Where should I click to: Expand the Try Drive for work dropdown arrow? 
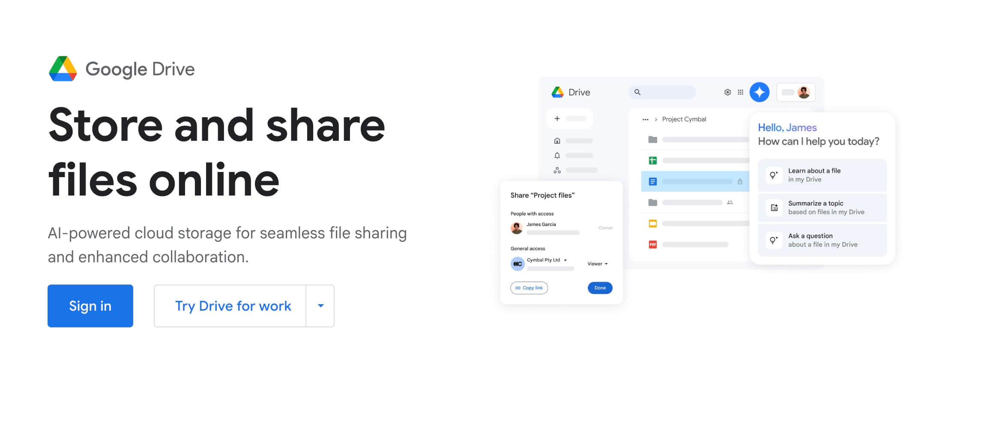pyautogui.click(x=320, y=306)
